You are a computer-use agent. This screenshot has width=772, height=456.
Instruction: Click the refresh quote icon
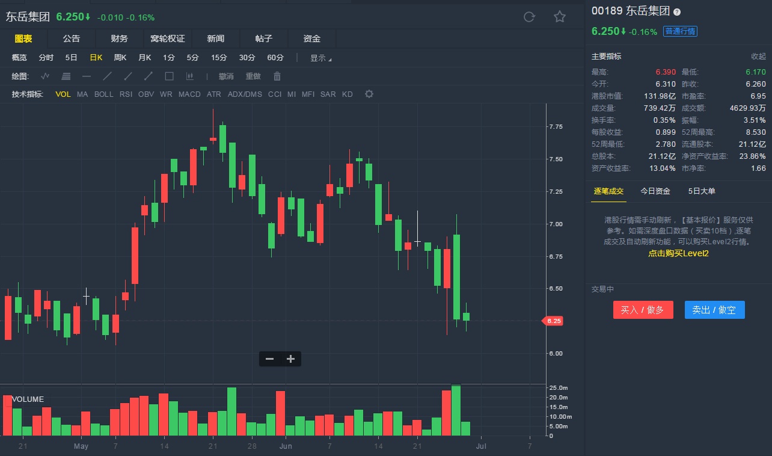(x=529, y=17)
